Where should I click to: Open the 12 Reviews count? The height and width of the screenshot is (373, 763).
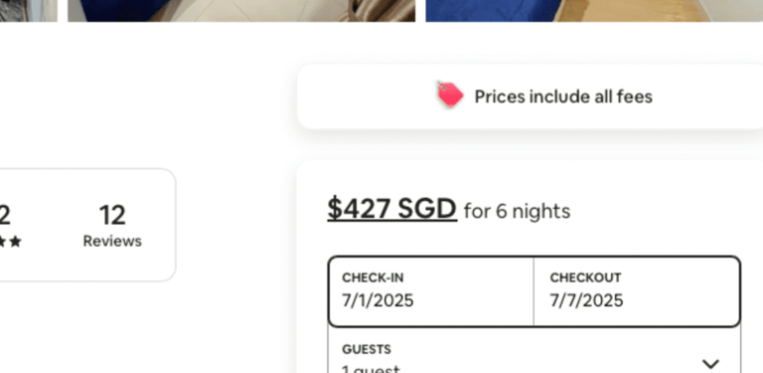tap(112, 227)
